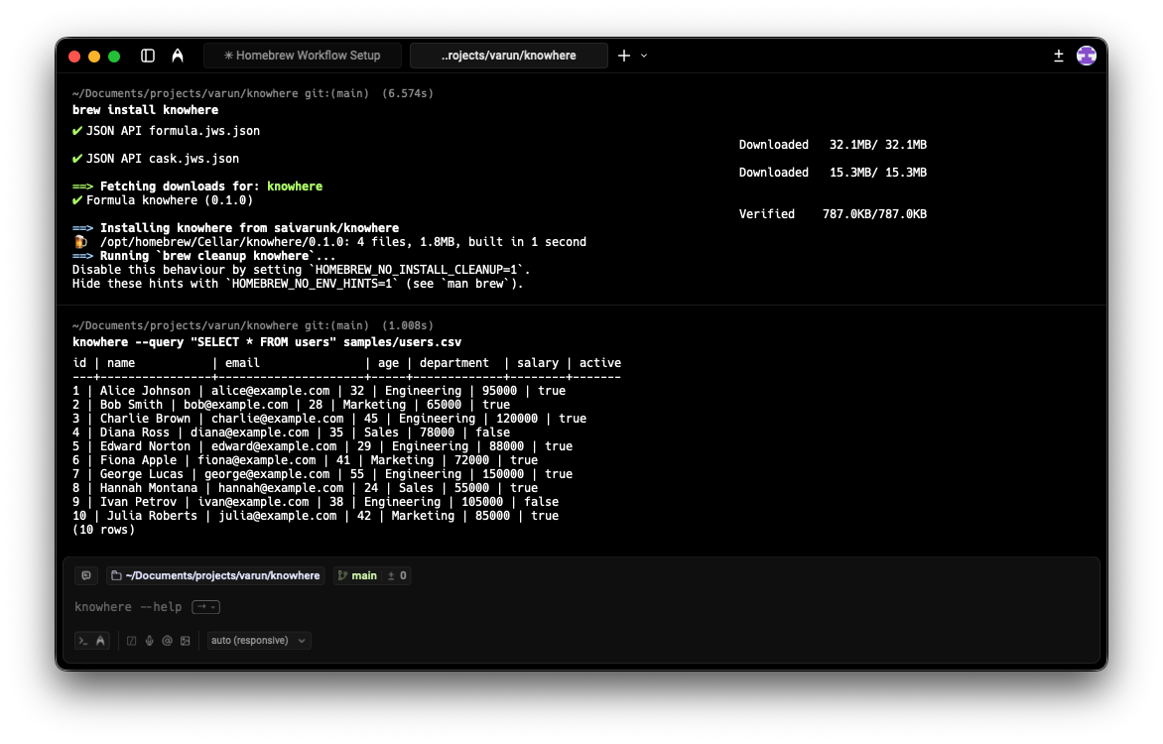
Task: Click the Julia Roberts output row
Action: coord(316,516)
